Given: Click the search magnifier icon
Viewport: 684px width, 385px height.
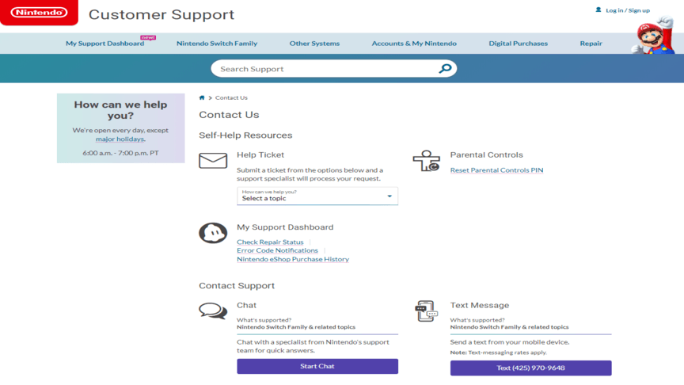Looking at the screenshot, I should tap(445, 69).
